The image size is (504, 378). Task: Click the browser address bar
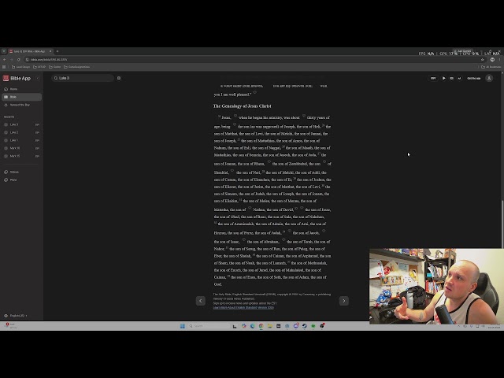[254, 60]
